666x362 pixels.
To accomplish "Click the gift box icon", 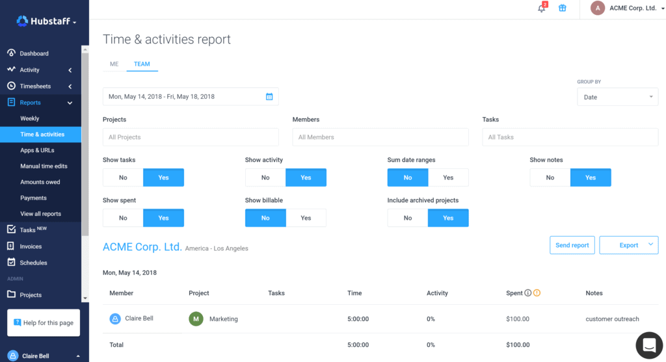I will pos(563,8).
